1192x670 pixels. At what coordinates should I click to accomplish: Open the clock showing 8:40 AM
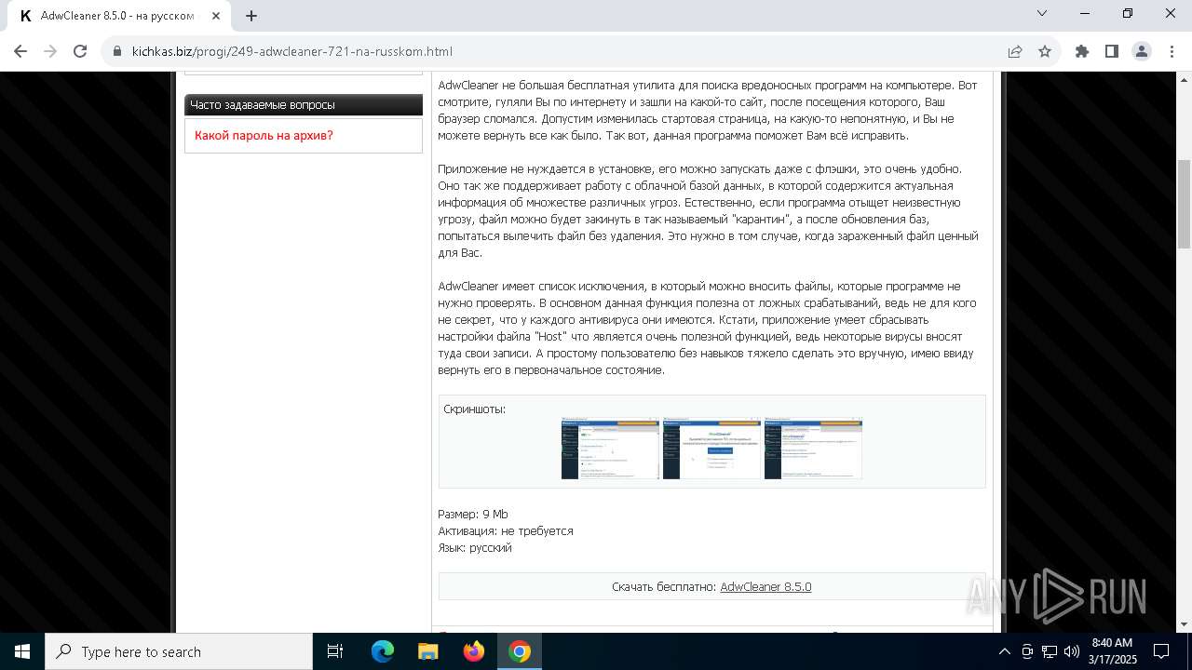pos(1112,651)
